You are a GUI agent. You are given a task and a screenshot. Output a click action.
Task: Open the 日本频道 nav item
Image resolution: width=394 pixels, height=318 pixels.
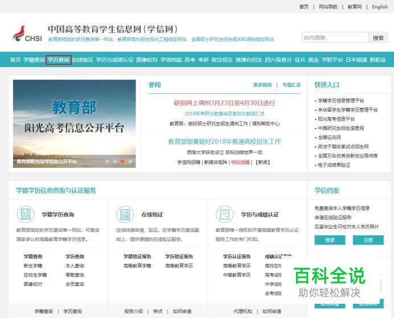[x=356, y=60]
